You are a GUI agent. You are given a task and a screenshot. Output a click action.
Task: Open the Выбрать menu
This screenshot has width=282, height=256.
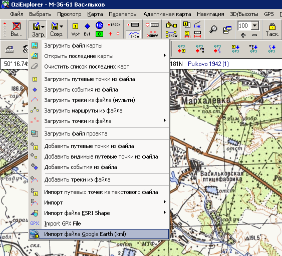[40, 14]
